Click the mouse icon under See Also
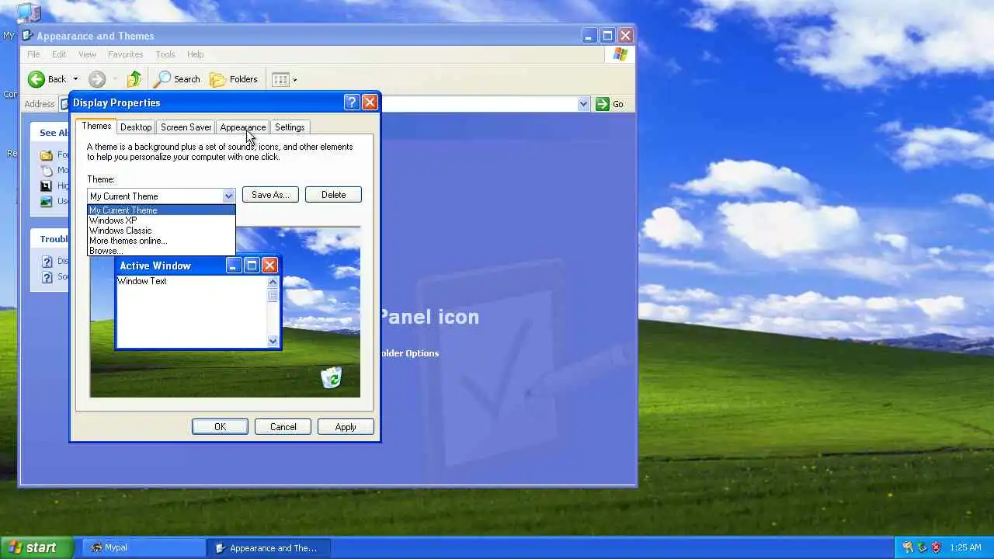Screen dimensions: 994x559 pyautogui.click(x=47, y=170)
